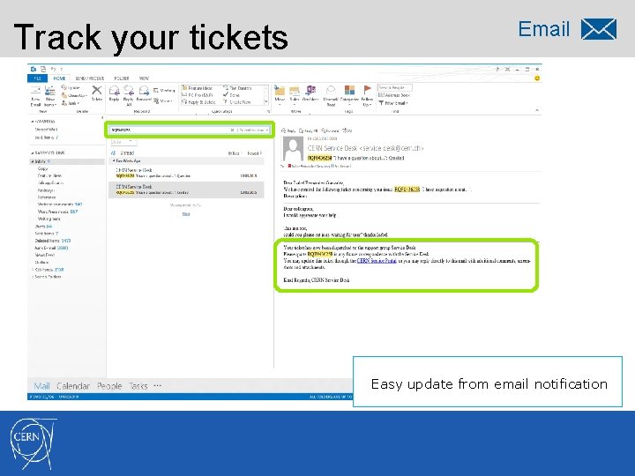Click the OneNote icon in ribbon
The image size is (635, 476).
[x=310, y=90]
